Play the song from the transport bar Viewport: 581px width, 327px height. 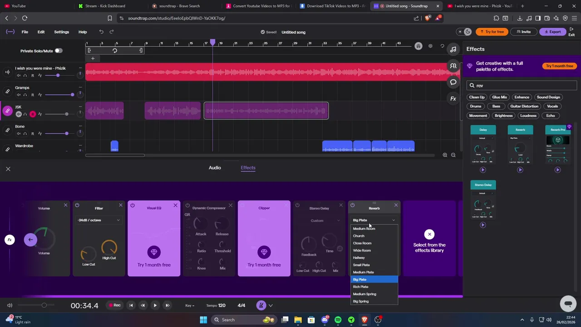tap(155, 306)
